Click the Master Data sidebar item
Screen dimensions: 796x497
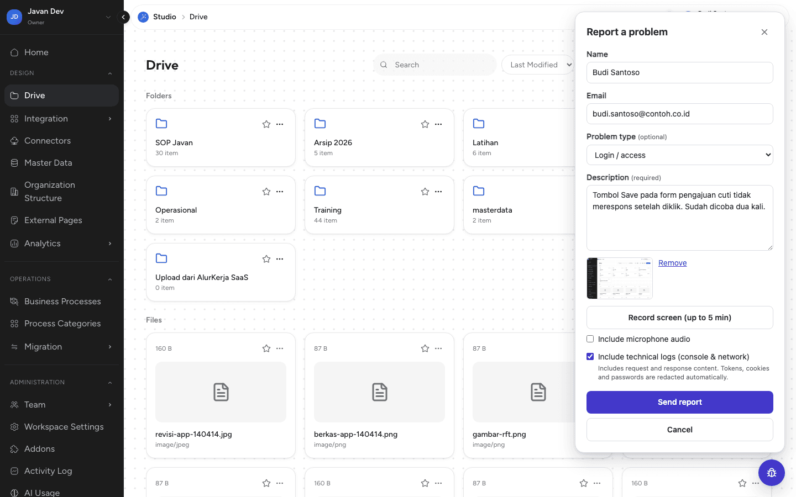[61, 163]
